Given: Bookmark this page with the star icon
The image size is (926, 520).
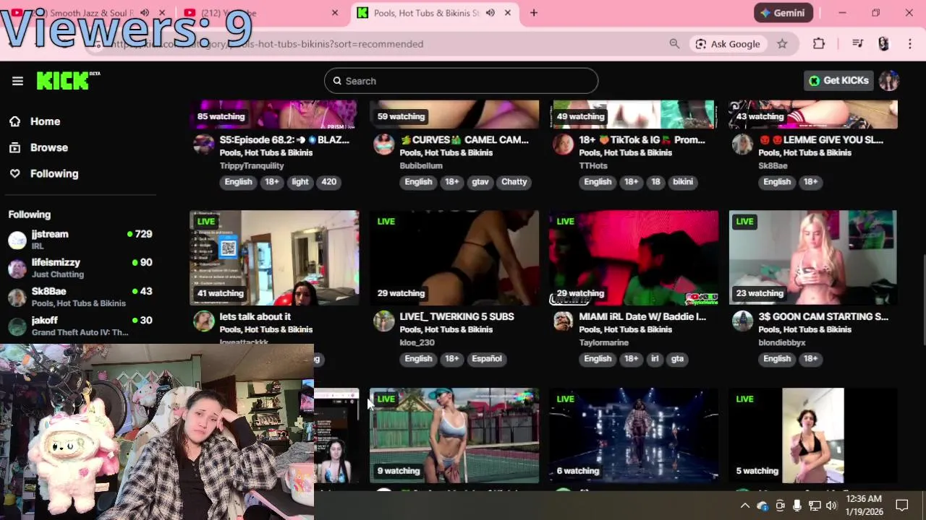Looking at the screenshot, I should (782, 44).
